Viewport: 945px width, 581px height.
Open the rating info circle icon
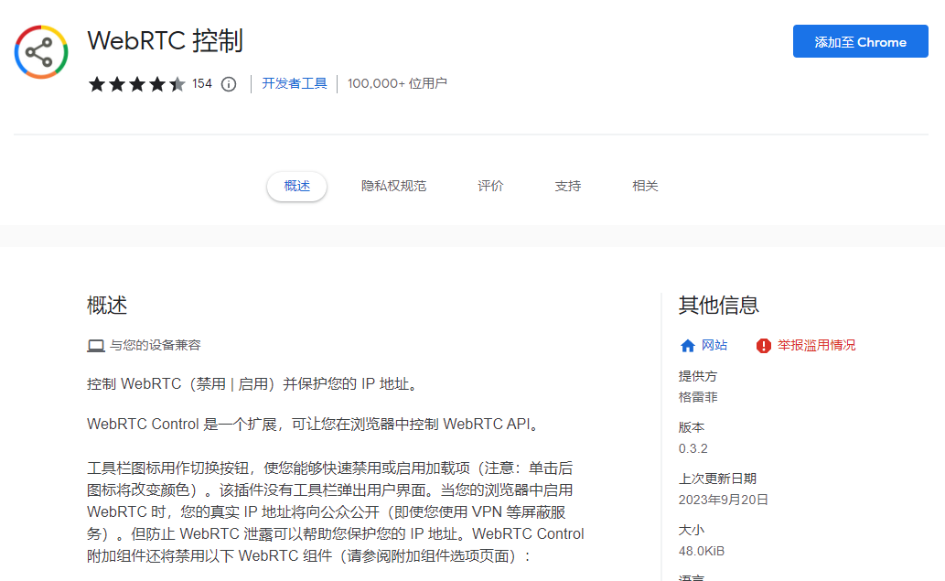(x=229, y=84)
